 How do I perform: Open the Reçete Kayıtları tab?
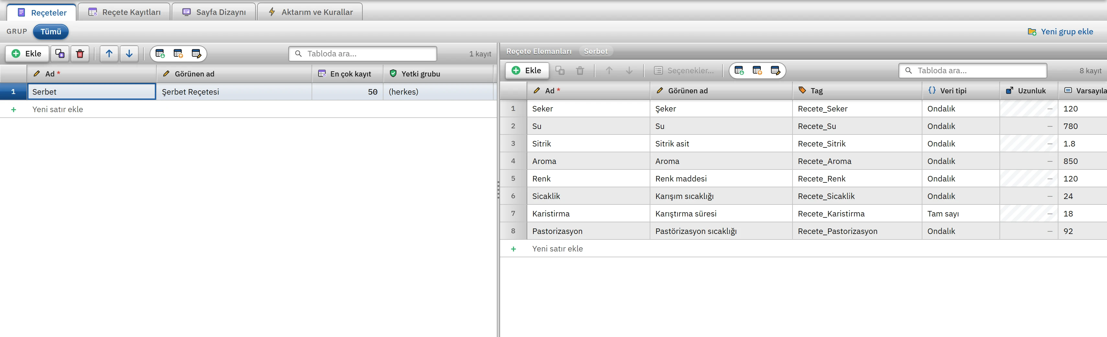124,12
